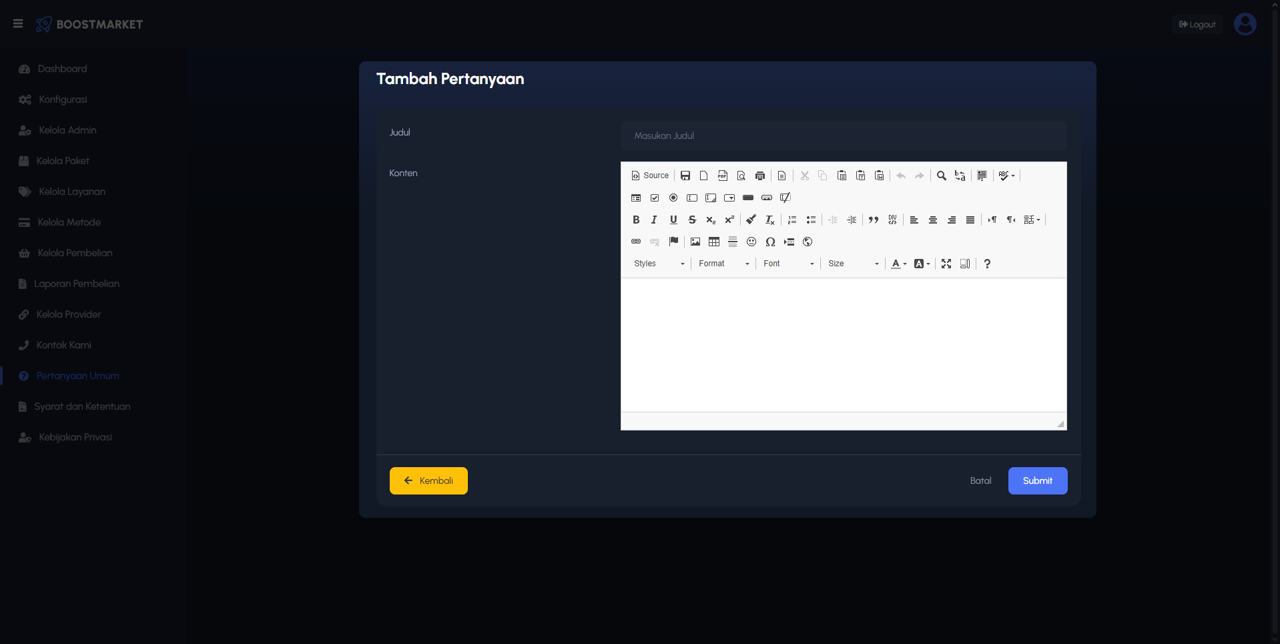Viewport: 1280px width, 644px height.
Task: Export content to PDF
Action: (x=723, y=176)
